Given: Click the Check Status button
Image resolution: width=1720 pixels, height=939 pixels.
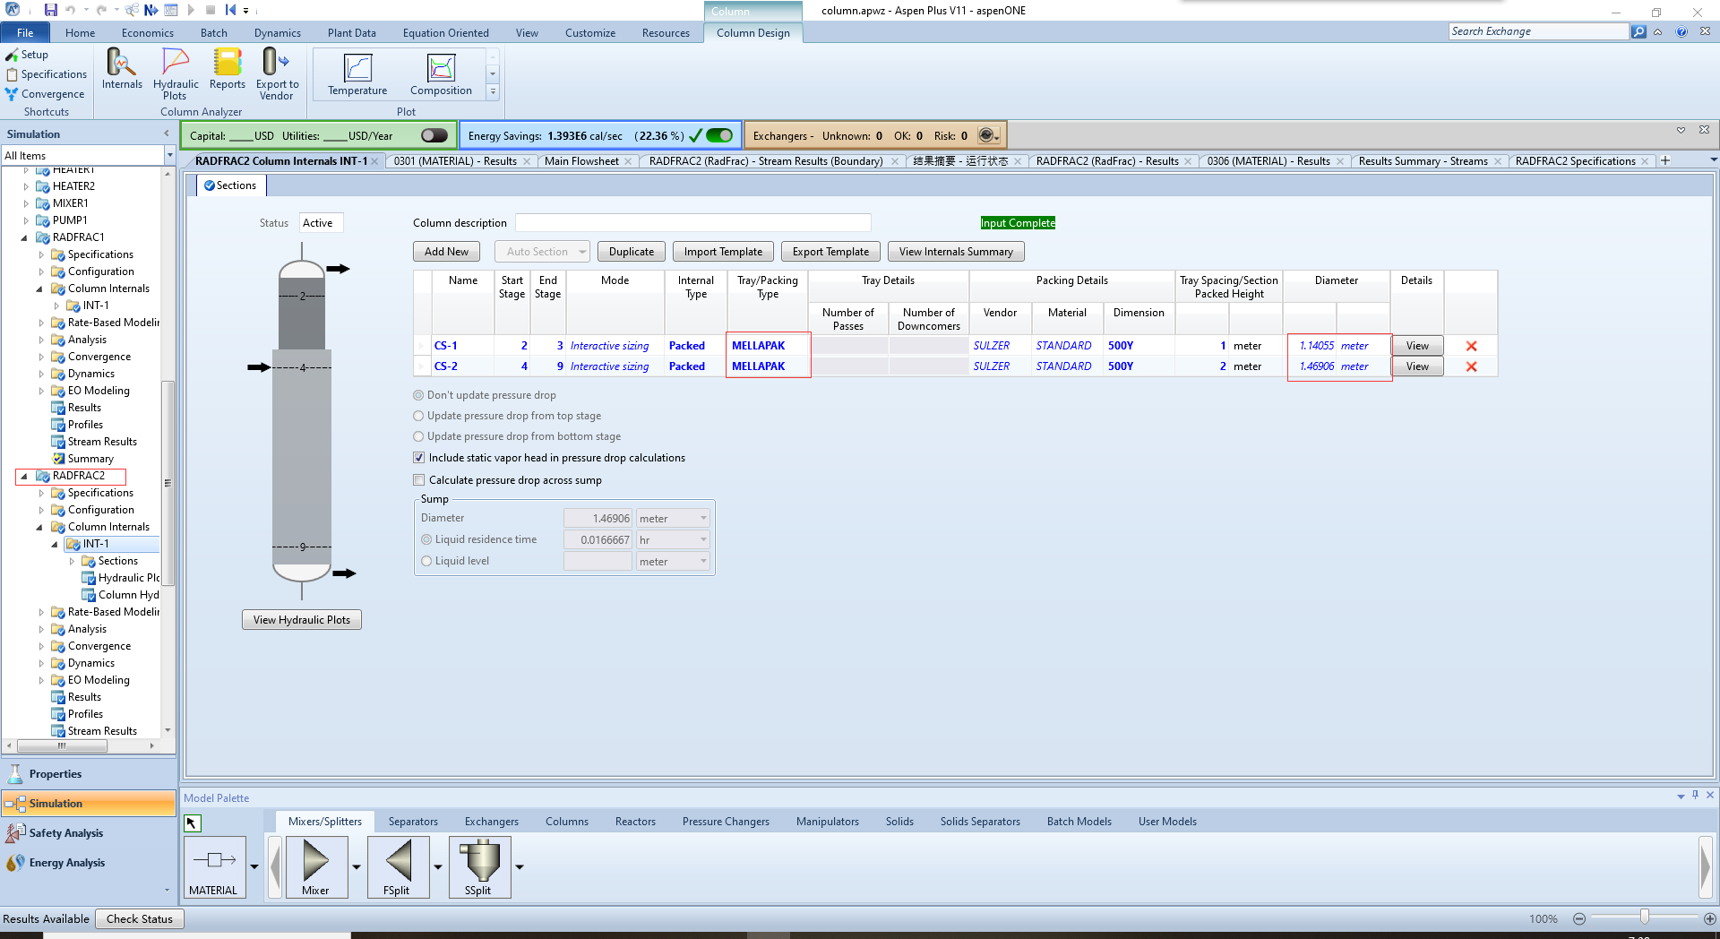Looking at the screenshot, I should coord(140,918).
